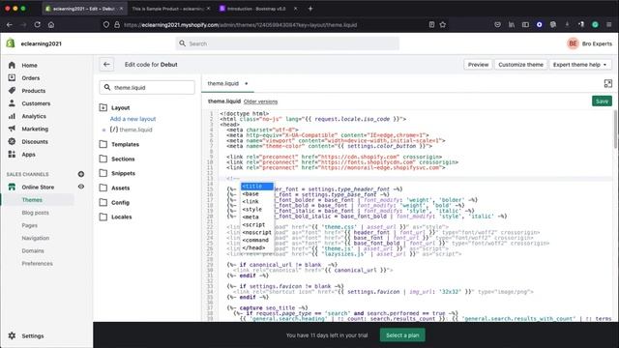Open the Apps section
The image size is (619, 348).
tap(28, 155)
